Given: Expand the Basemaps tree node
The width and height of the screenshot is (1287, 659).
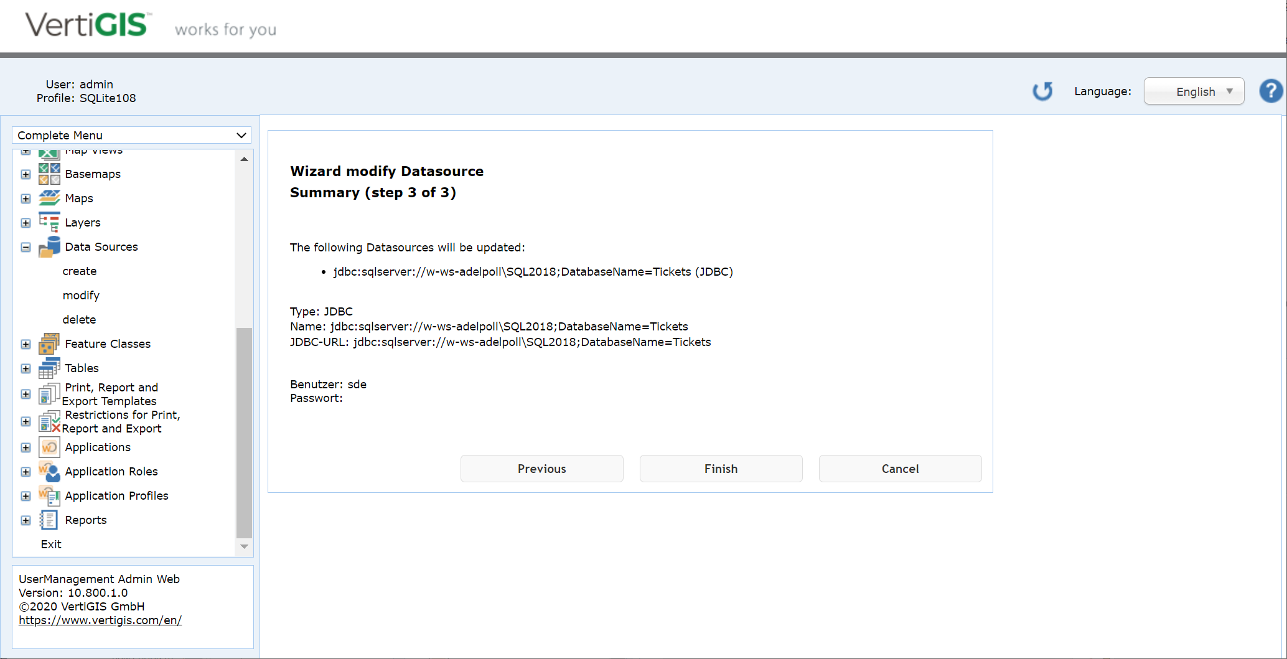Looking at the screenshot, I should pyautogui.click(x=26, y=174).
